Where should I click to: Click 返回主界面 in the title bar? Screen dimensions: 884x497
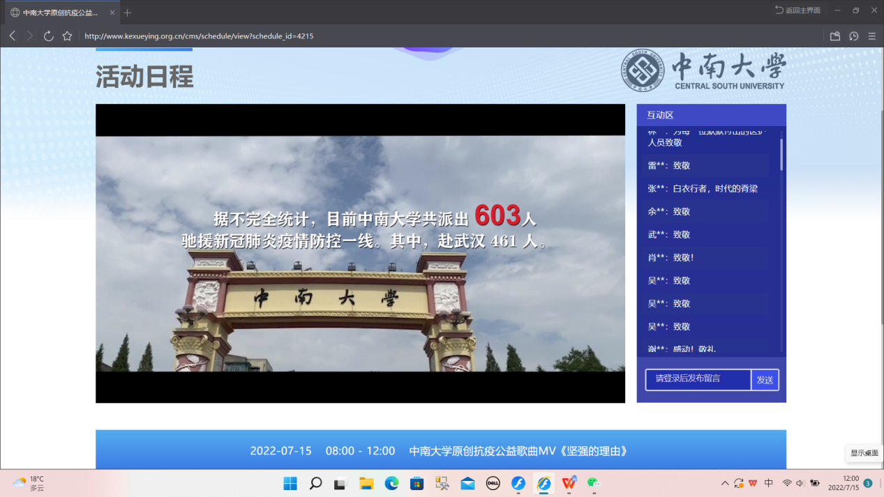pyautogui.click(x=798, y=10)
